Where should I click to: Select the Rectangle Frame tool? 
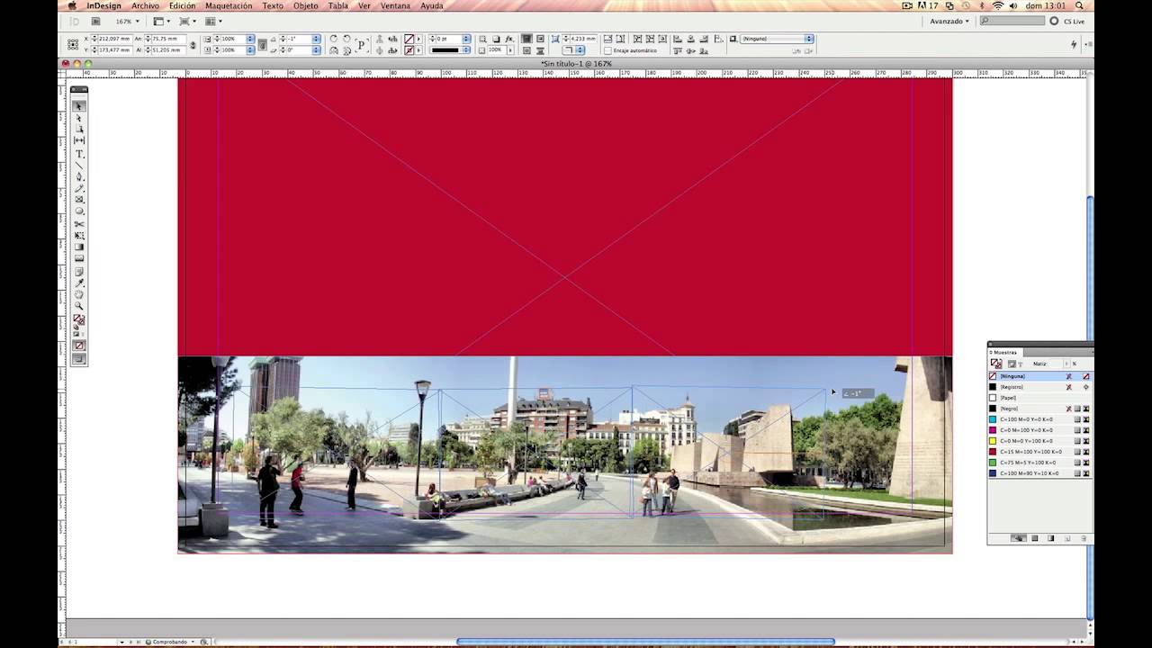[x=79, y=200]
